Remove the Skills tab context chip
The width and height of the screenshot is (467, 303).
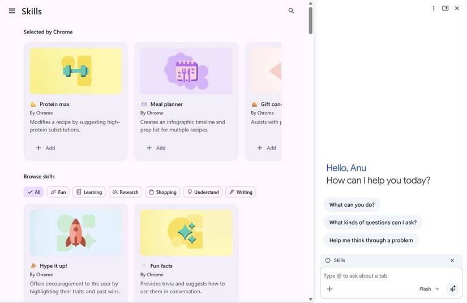click(x=452, y=261)
